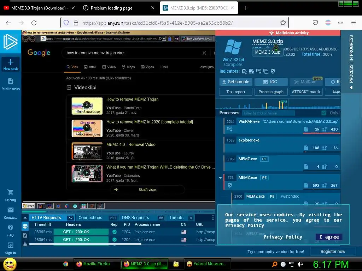Open a new Firefox tab
362x271 pixels.
click(245, 8)
